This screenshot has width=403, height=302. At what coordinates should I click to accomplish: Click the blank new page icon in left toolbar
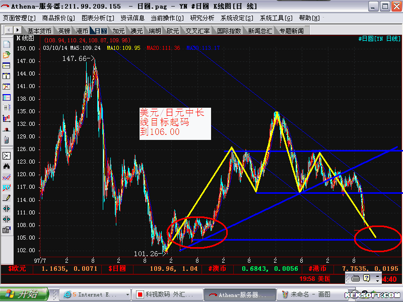click(x=7, y=44)
